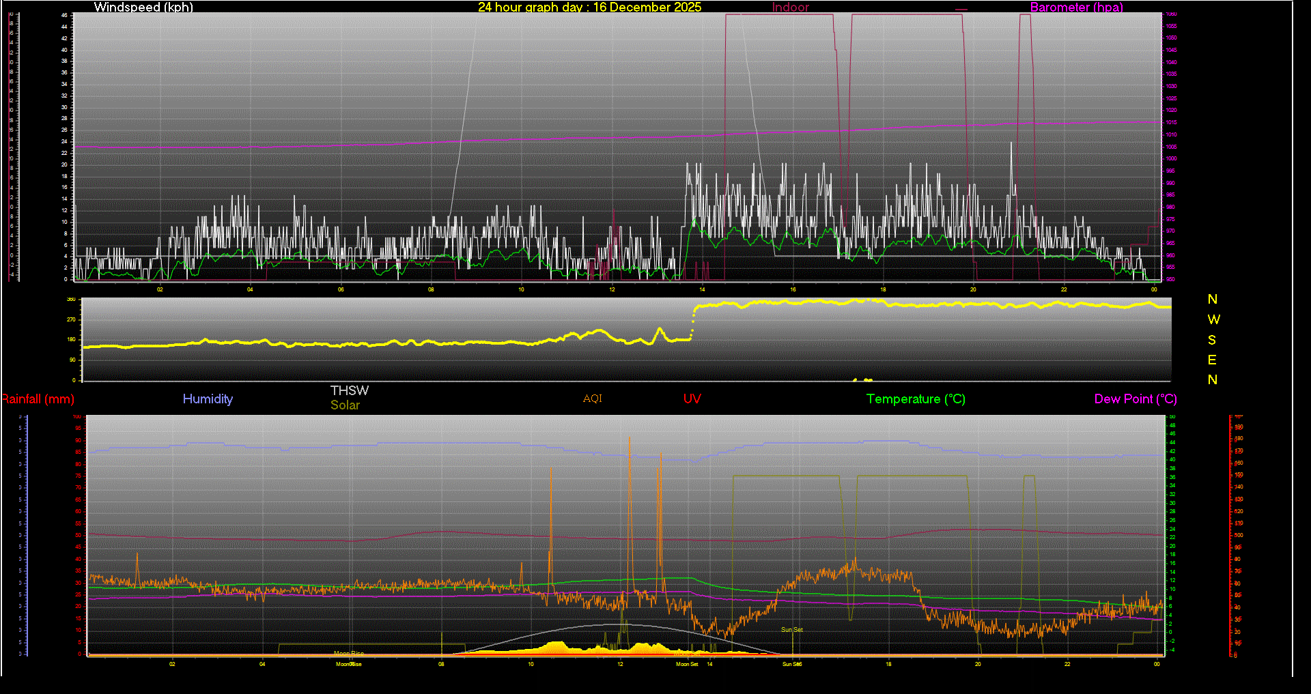This screenshot has width=1311, height=694.
Task: Select the Moon Set label on the timeline
Action: tap(686, 663)
